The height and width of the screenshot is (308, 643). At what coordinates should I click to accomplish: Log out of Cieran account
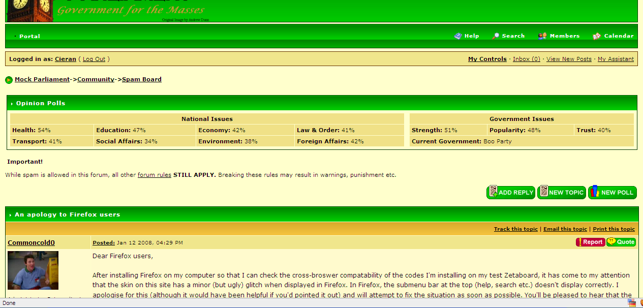coord(94,59)
